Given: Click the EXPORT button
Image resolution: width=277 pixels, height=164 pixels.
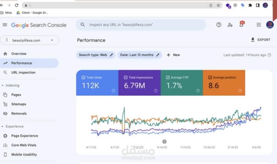Looking at the screenshot, I should [x=261, y=40].
